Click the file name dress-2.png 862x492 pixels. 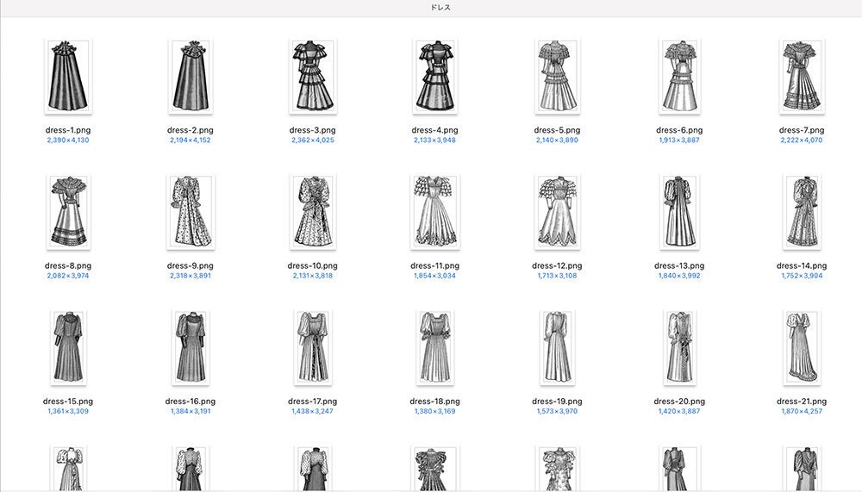pos(191,130)
